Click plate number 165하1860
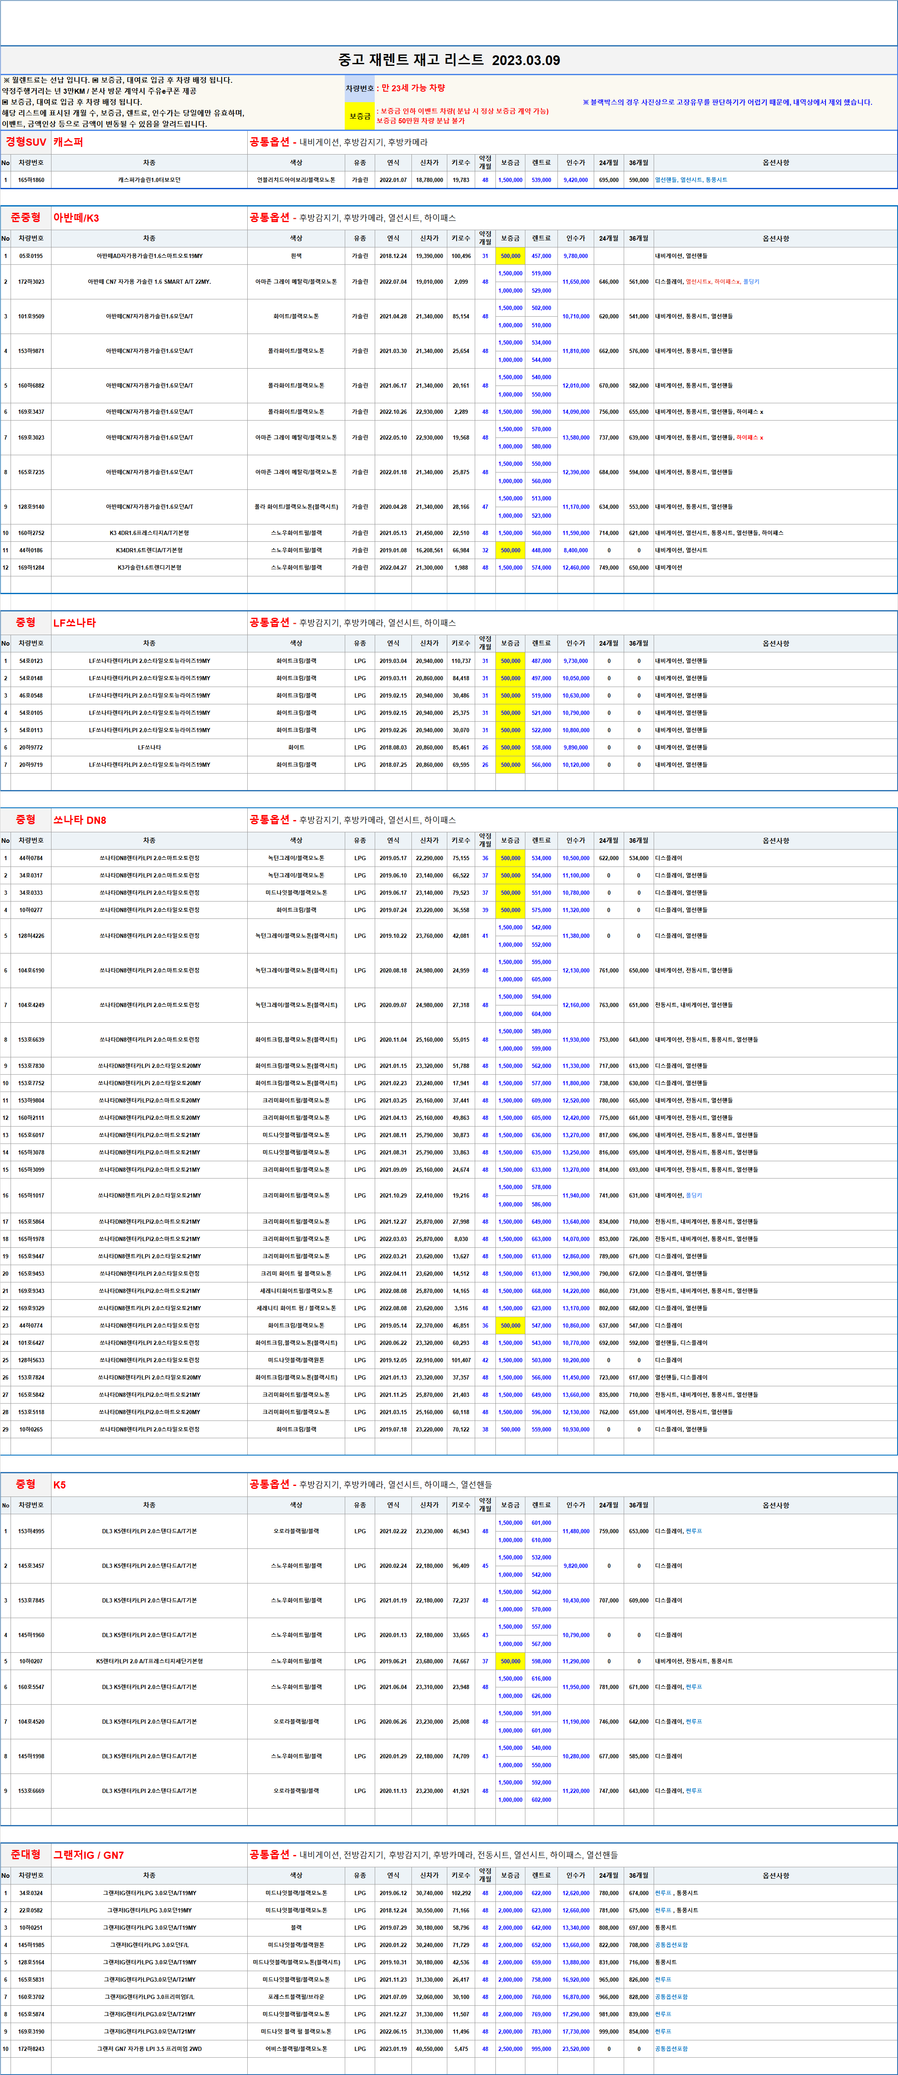898x2075 pixels. tap(31, 179)
